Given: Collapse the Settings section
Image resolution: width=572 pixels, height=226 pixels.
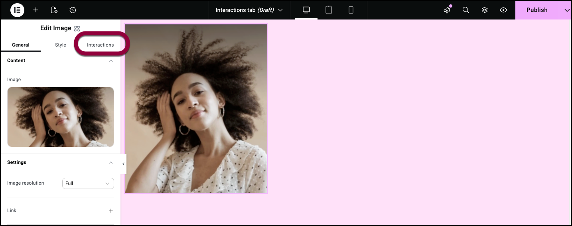Looking at the screenshot, I should (x=111, y=163).
